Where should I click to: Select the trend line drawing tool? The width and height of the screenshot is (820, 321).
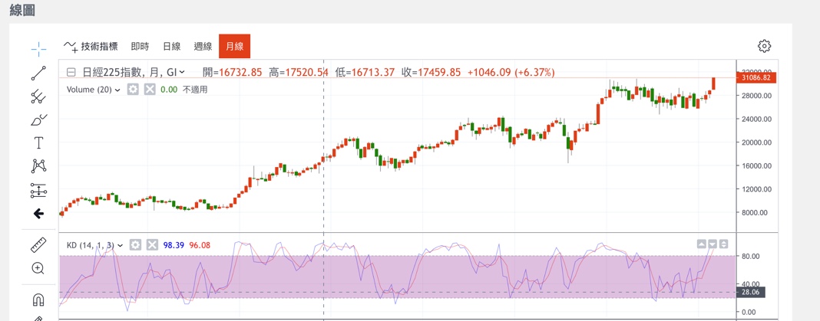click(x=38, y=73)
